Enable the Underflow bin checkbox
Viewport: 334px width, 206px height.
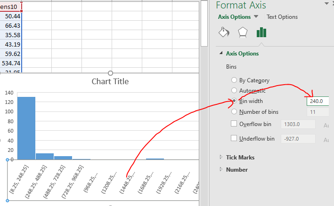click(x=234, y=138)
